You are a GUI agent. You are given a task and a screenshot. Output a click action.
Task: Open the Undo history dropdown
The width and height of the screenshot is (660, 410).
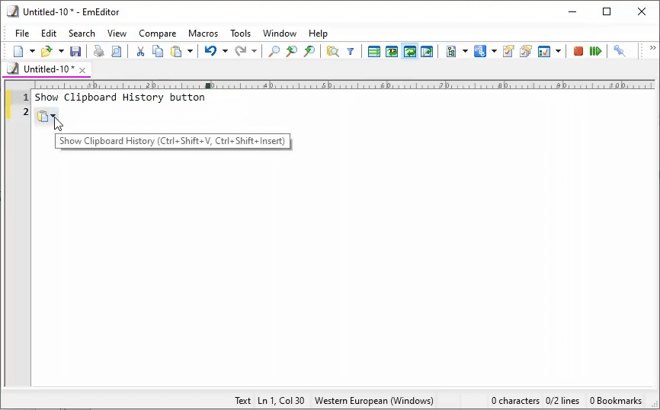(225, 51)
